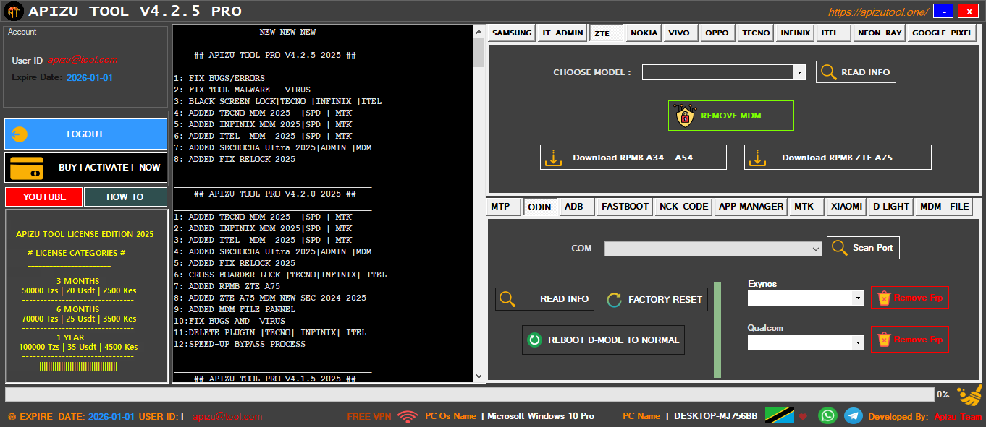Click Download RPMB ZTE A75
Viewport: 986px width, 427px height.
(838, 158)
